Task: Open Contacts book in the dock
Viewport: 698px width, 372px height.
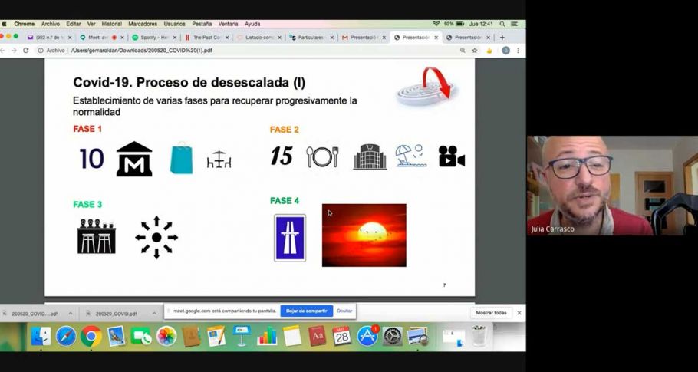Action: (x=192, y=336)
